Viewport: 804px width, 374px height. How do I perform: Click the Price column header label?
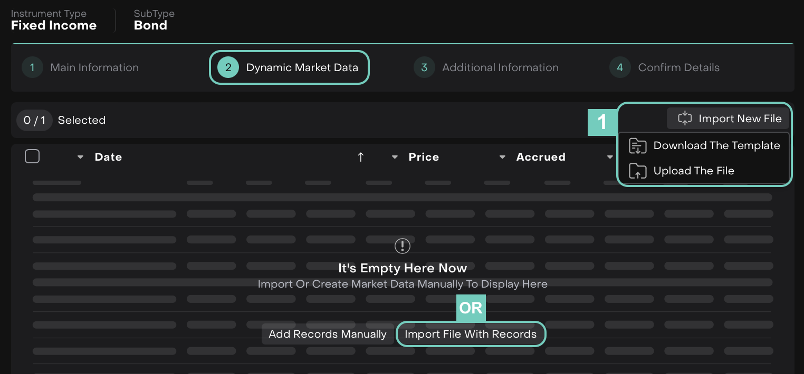[424, 157]
